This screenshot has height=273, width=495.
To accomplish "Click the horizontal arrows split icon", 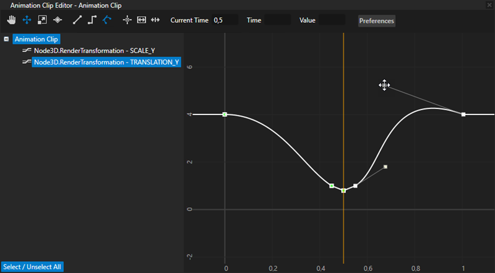I will point(155,20).
